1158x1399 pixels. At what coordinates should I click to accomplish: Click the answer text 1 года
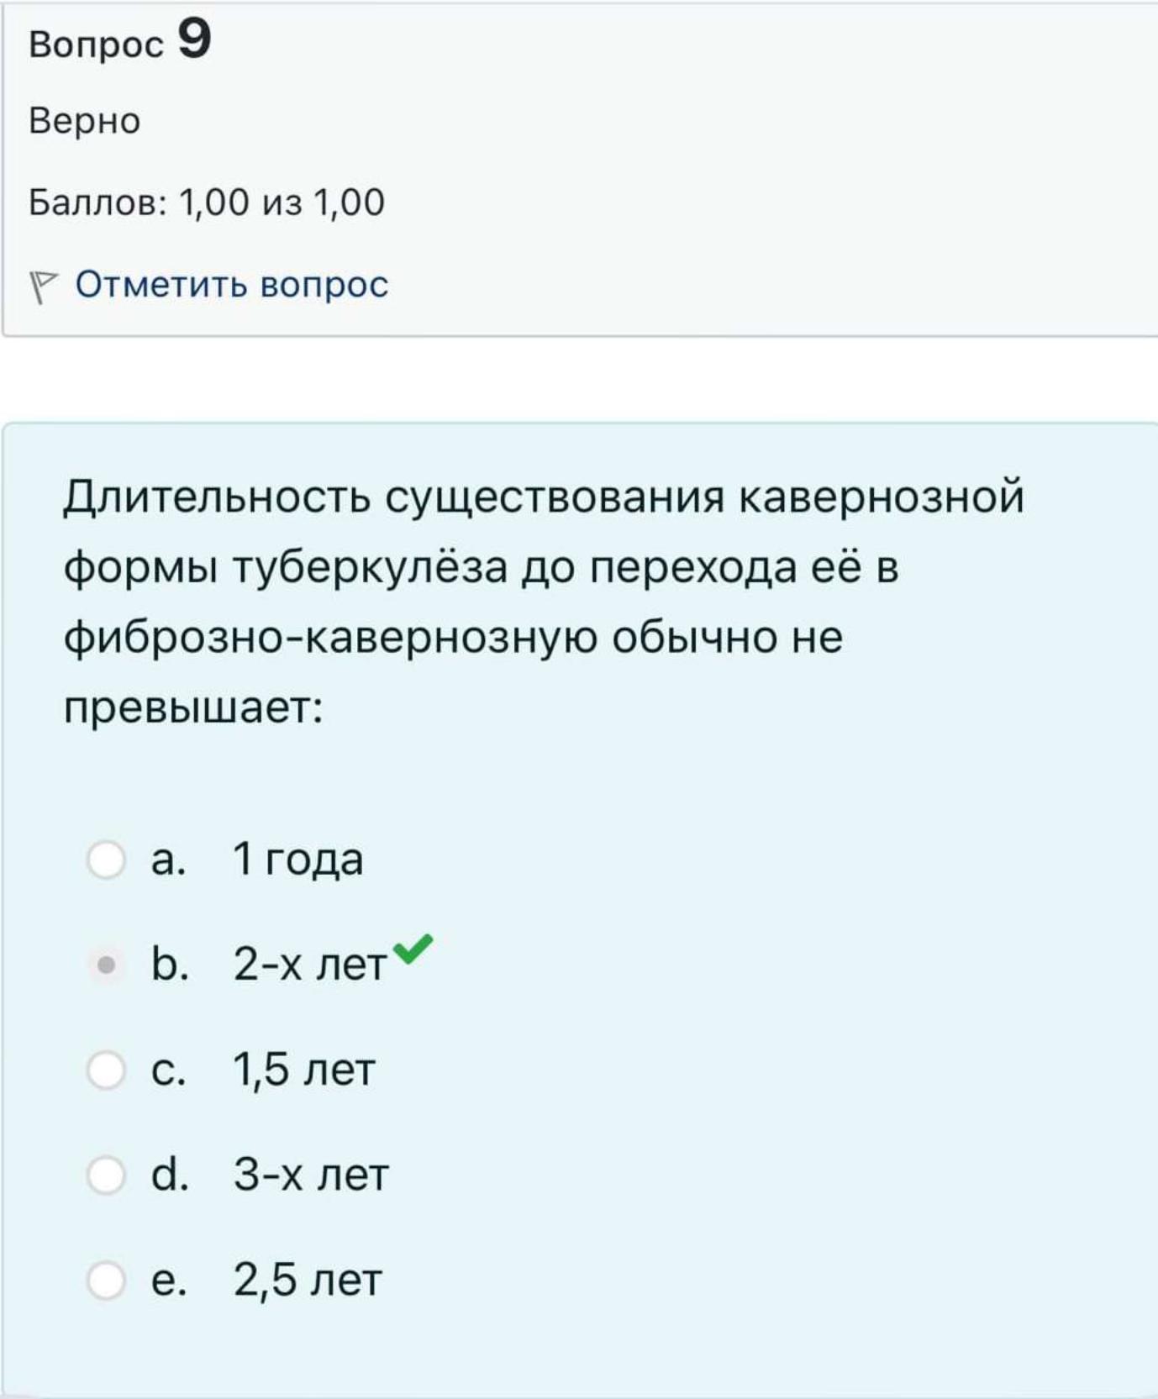(x=298, y=860)
